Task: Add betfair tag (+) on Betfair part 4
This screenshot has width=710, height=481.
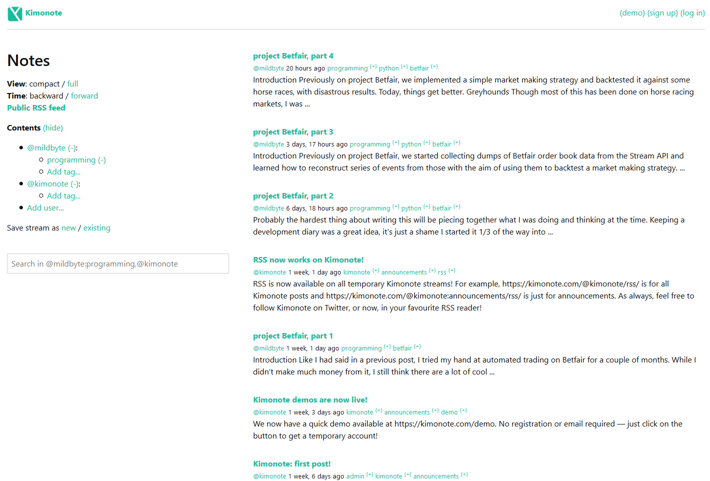Action: pos(434,66)
